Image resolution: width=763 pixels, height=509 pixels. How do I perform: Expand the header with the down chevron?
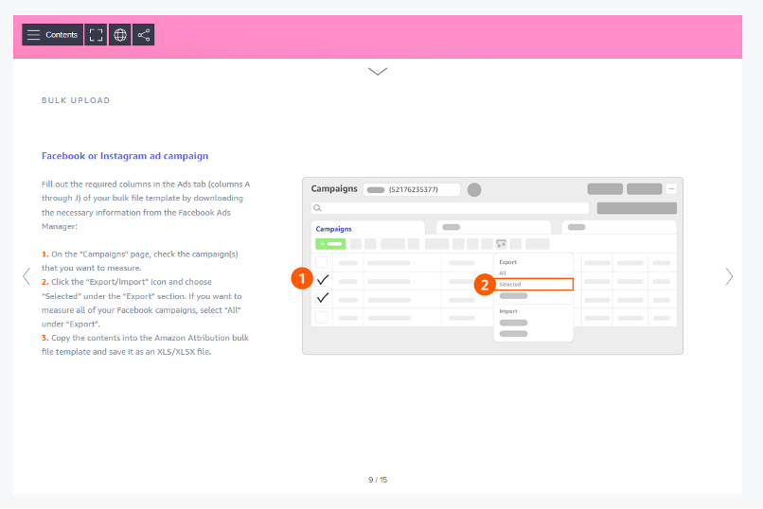click(x=378, y=72)
